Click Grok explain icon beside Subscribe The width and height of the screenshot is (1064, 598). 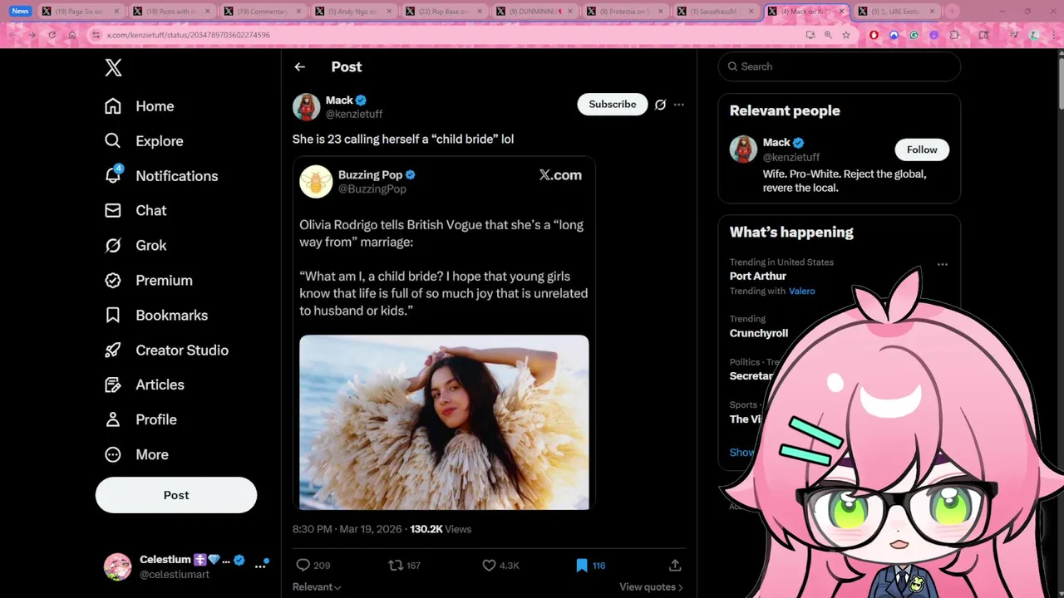(660, 105)
